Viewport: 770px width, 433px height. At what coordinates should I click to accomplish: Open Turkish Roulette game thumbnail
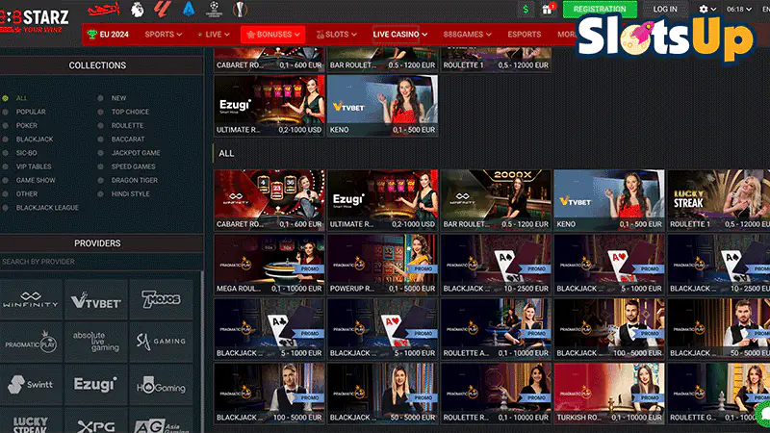tap(609, 394)
